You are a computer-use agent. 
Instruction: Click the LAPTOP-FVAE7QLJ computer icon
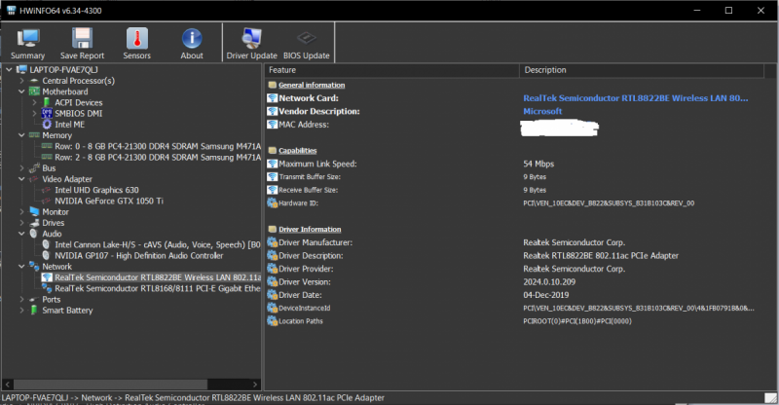21,69
